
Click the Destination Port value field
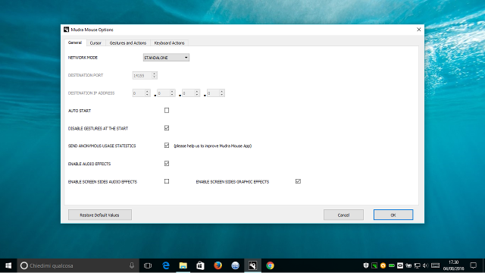click(142, 75)
